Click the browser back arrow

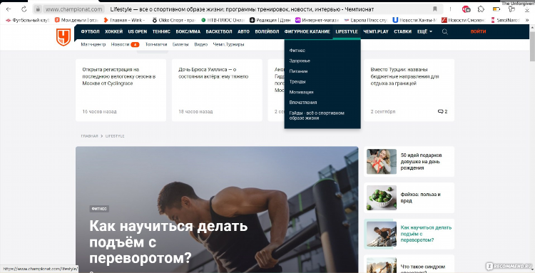click(9, 9)
